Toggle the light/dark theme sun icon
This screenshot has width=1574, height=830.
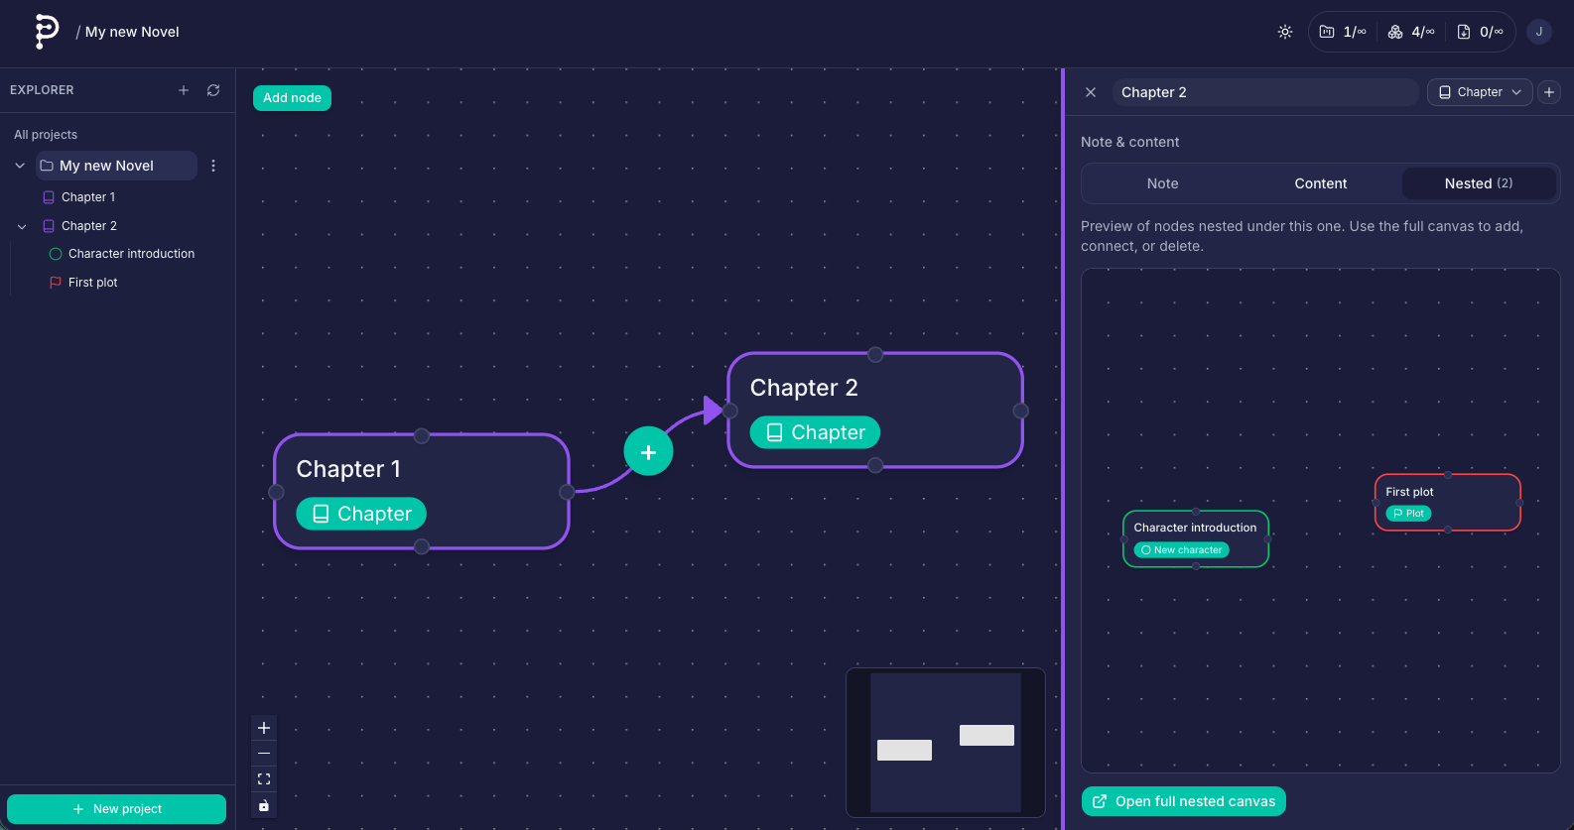coord(1284,32)
